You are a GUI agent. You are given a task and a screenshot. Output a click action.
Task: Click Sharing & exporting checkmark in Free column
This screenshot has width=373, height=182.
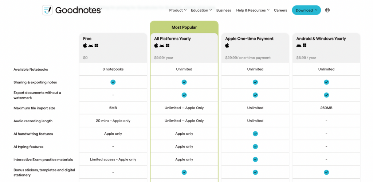coord(113,82)
